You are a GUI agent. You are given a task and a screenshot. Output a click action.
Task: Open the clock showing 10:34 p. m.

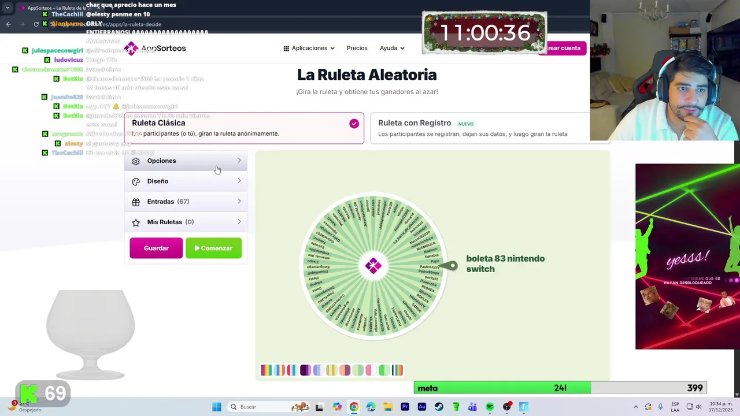coord(721,407)
